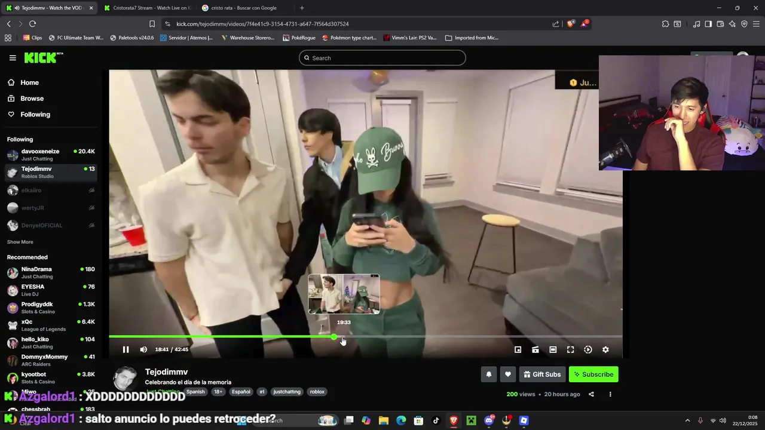Enter fullscreen on the video player

[x=570, y=349]
